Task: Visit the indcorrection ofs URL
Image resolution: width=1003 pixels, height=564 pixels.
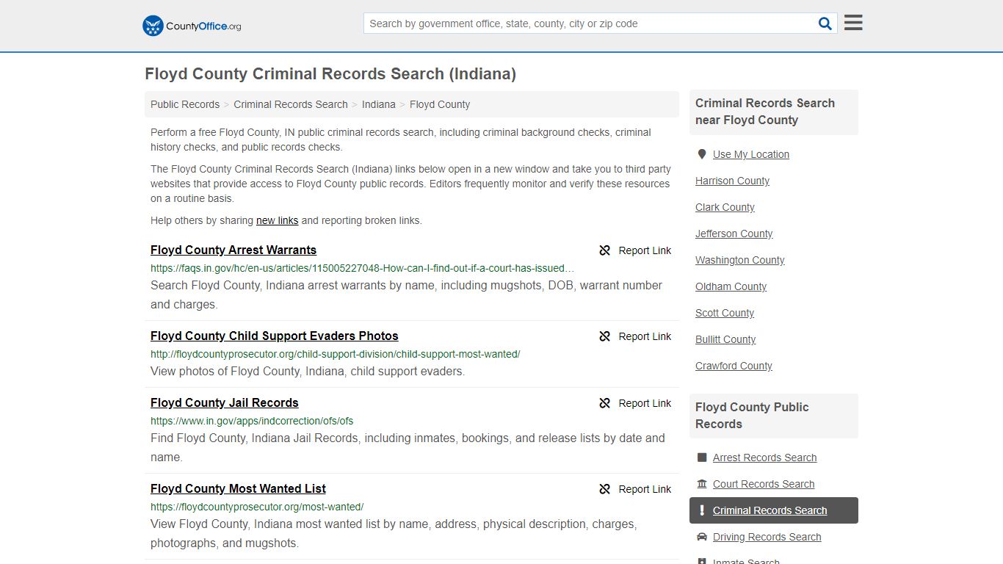Action: coord(252,421)
